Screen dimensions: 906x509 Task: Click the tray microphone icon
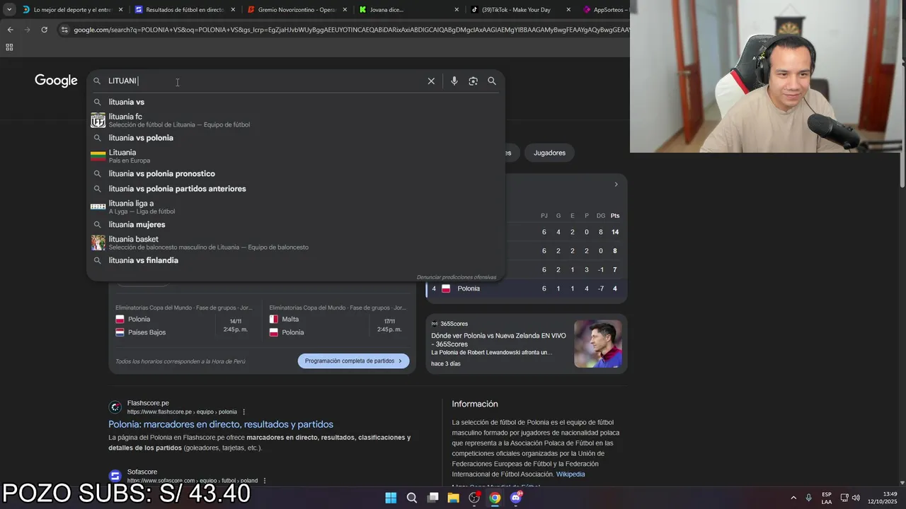point(808,498)
